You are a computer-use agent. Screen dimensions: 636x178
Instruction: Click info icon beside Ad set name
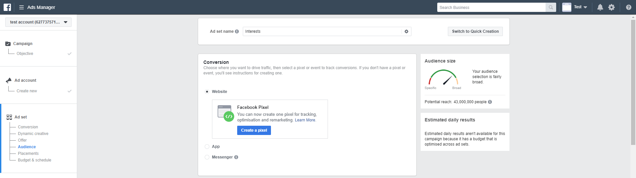(237, 31)
